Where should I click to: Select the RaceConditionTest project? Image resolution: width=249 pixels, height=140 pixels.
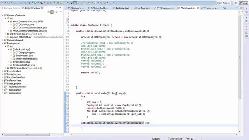pyautogui.click(x=16, y=77)
